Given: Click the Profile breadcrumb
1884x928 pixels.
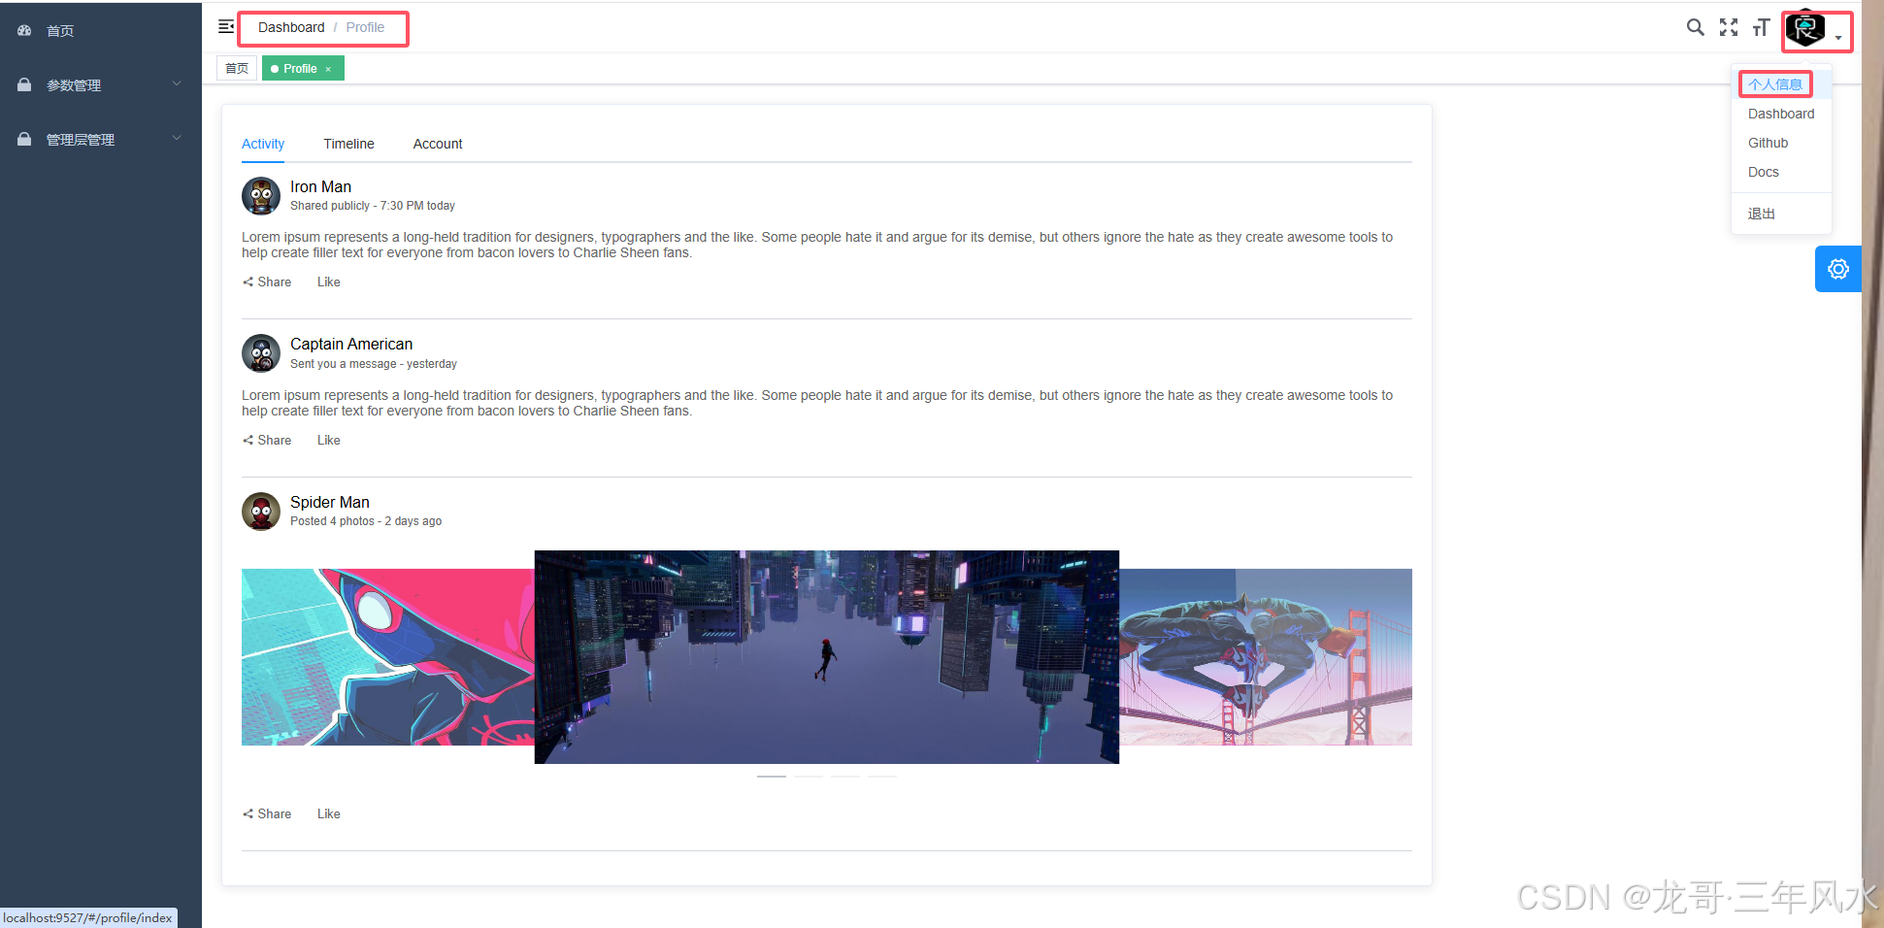Looking at the screenshot, I should pyautogui.click(x=365, y=27).
